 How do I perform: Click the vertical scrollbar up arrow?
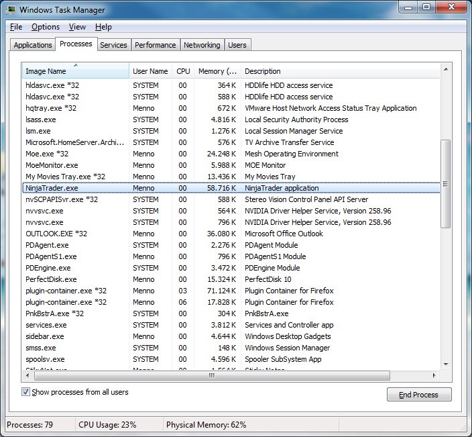pos(446,70)
